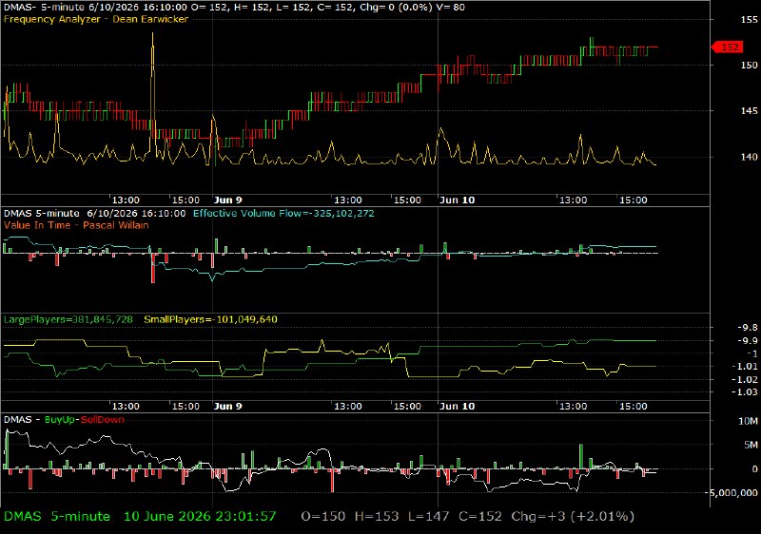Click the -1.03 label on the players axis
Viewport: 761px width, 534px height.
[745, 392]
